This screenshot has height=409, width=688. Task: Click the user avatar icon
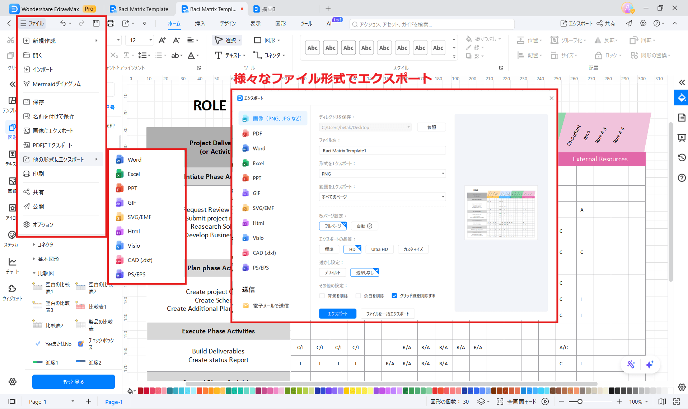(627, 8)
